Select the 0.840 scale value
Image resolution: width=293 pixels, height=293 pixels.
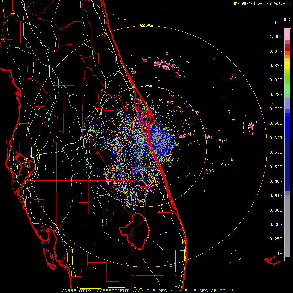(276, 80)
